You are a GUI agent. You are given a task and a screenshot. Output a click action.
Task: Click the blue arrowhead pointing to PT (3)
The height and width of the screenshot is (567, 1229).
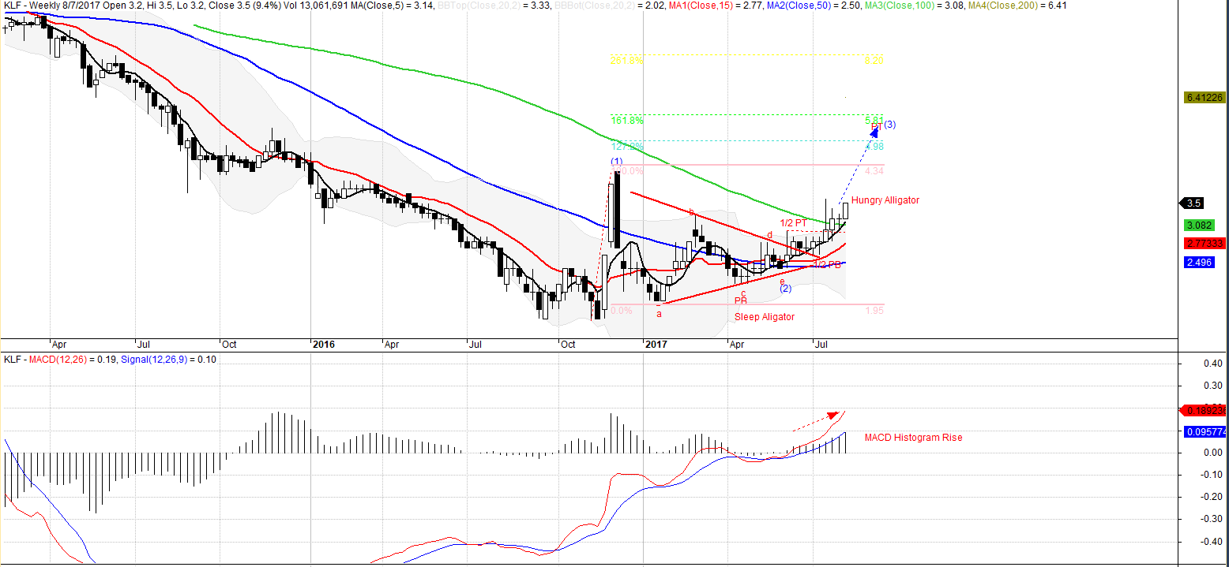click(x=874, y=132)
